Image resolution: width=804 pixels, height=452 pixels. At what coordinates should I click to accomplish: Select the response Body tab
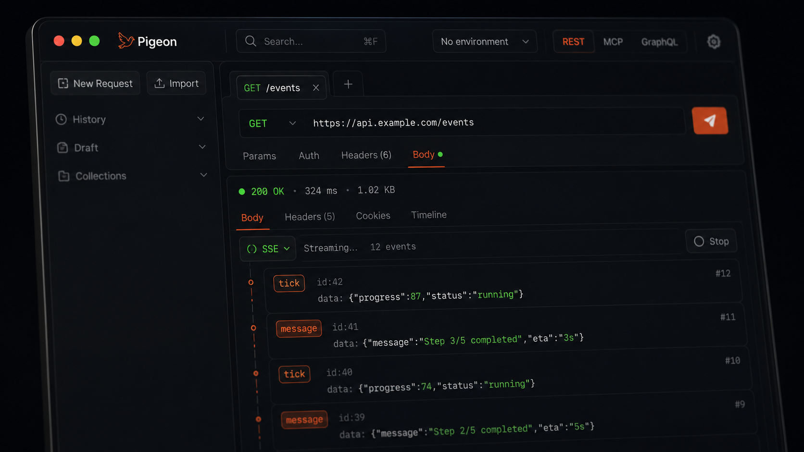(x=252, y=218)
